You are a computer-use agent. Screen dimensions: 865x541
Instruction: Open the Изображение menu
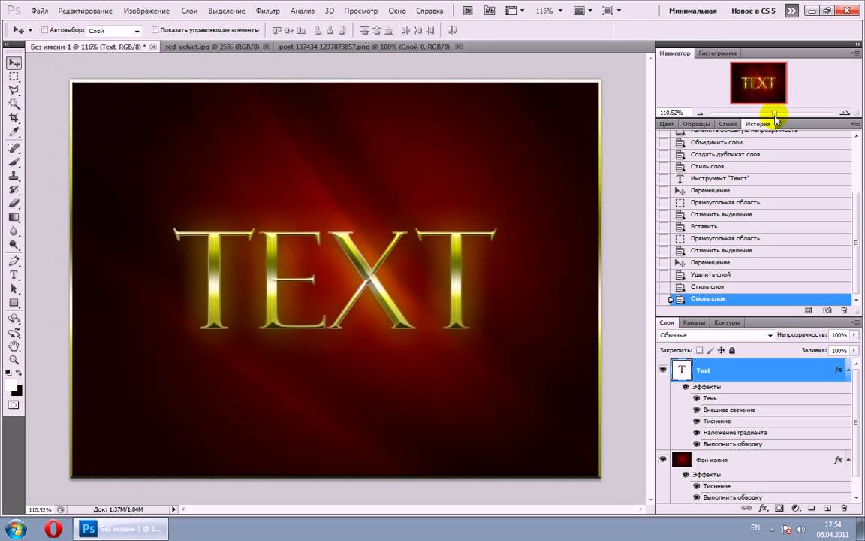(x=146, y=11)
